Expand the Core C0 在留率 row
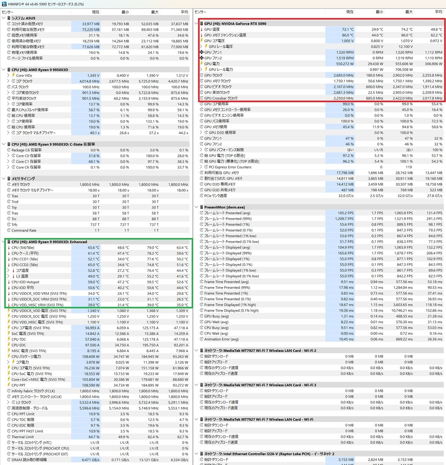 (9, 156)
